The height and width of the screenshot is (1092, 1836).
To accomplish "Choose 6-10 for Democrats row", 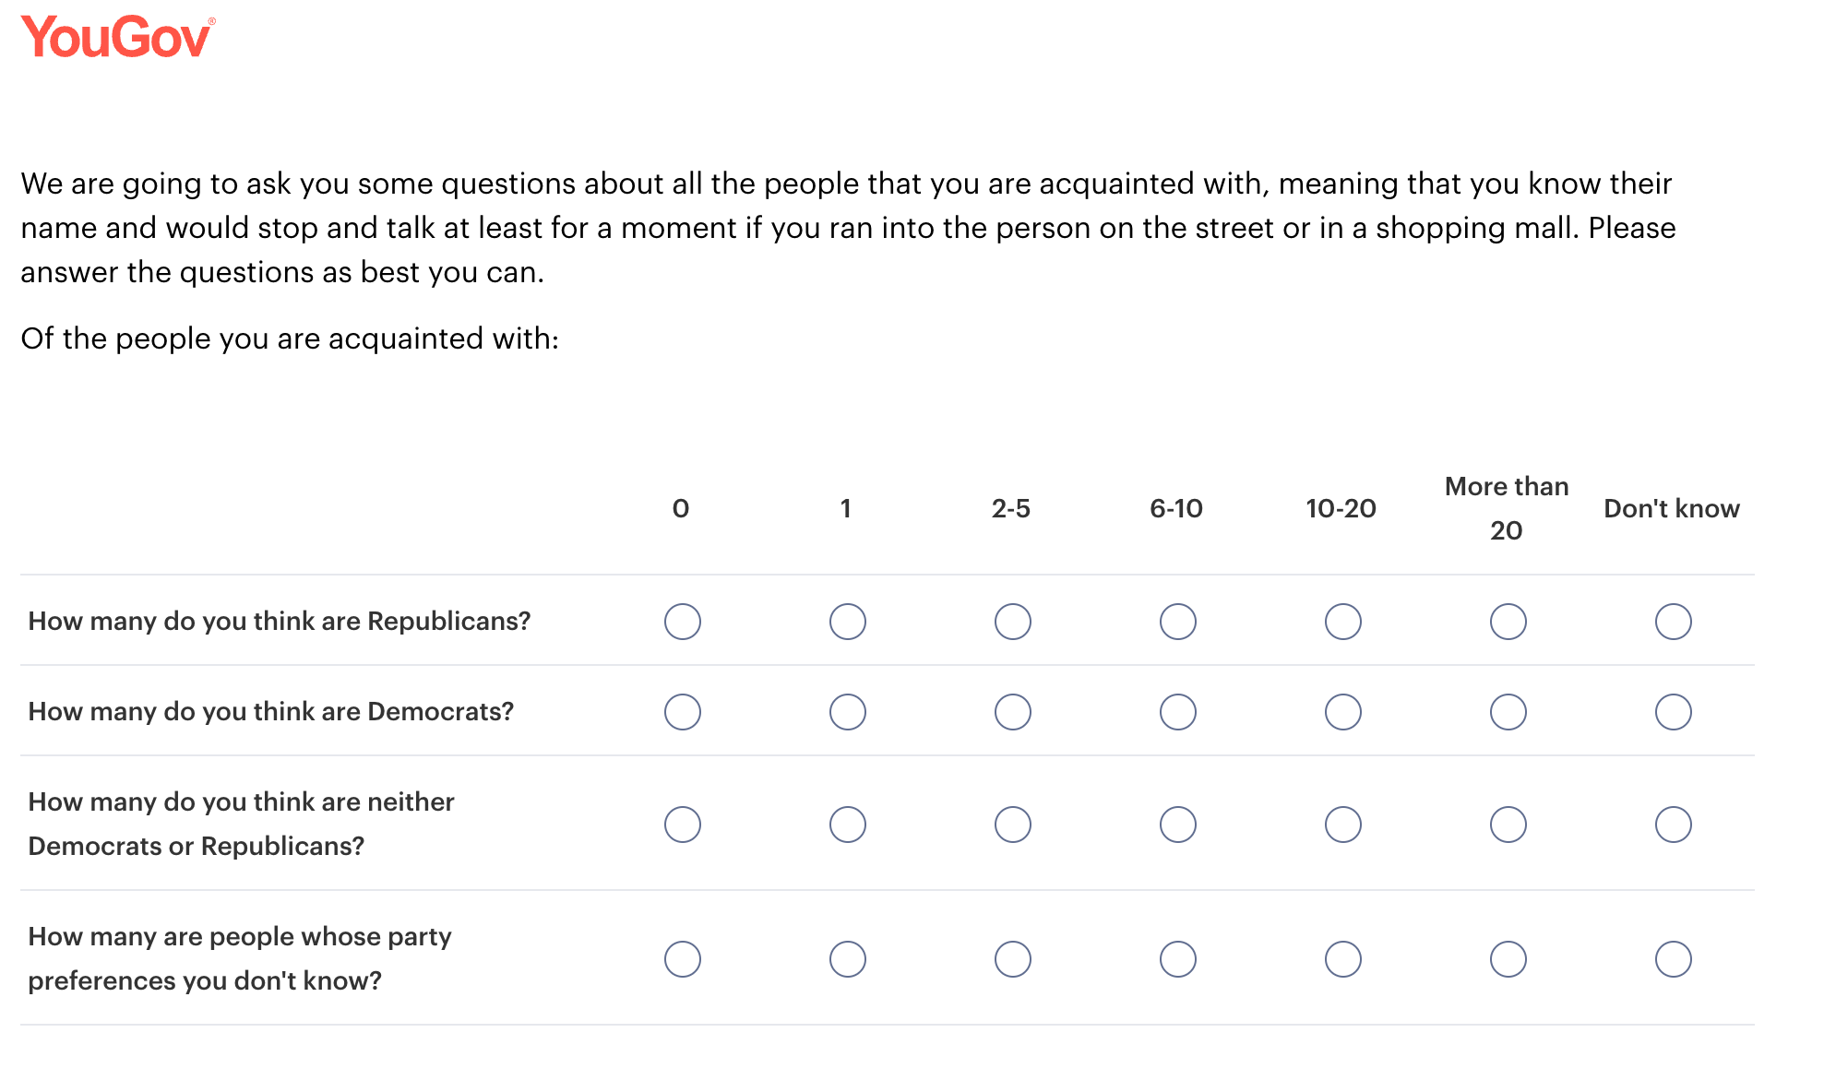I will 1177,712.
